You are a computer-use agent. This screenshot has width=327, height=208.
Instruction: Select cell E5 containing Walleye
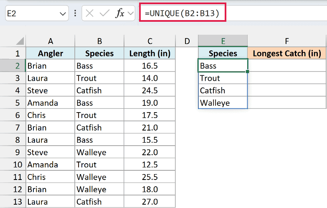point(223,103)
